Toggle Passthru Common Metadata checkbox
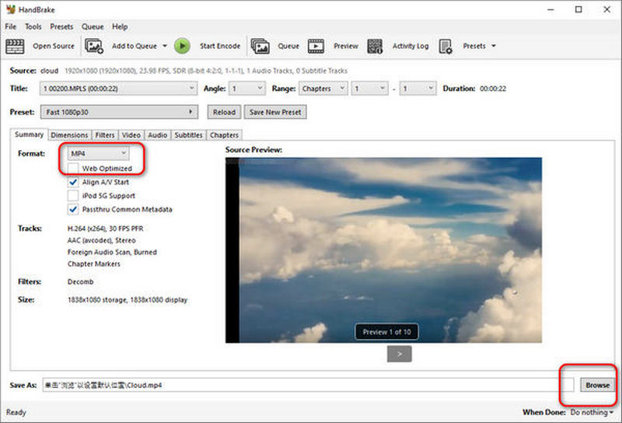 73,209
